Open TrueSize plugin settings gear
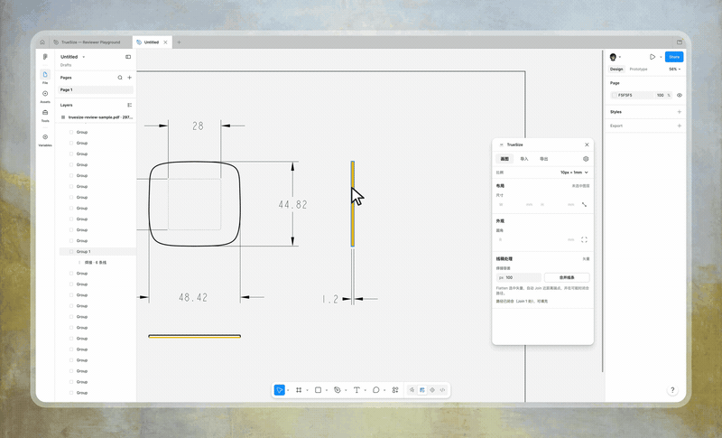Screen dimensions: 722x438 click(x=586, y=159)
